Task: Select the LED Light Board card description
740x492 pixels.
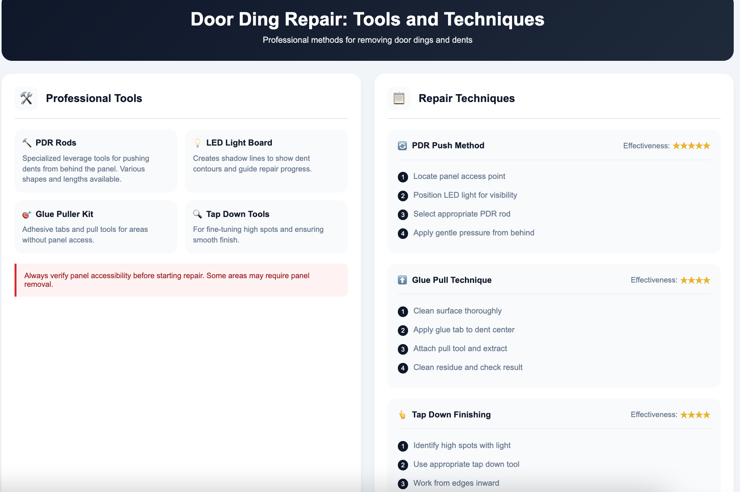Action: point(252,164)
